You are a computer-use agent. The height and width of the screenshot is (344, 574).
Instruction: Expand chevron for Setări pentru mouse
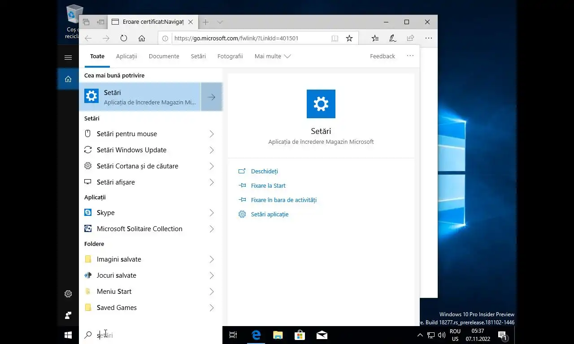tap(212, 134)
